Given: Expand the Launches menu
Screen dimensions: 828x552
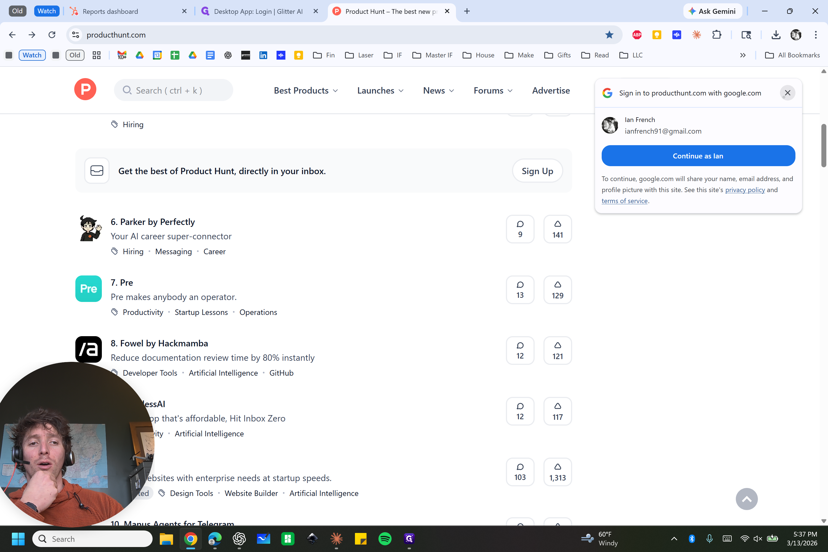Looking at the screenshot, I should [380, 91].
